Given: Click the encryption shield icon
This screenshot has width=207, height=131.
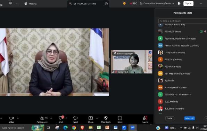Looking at the screenshot, I should 124,3.
